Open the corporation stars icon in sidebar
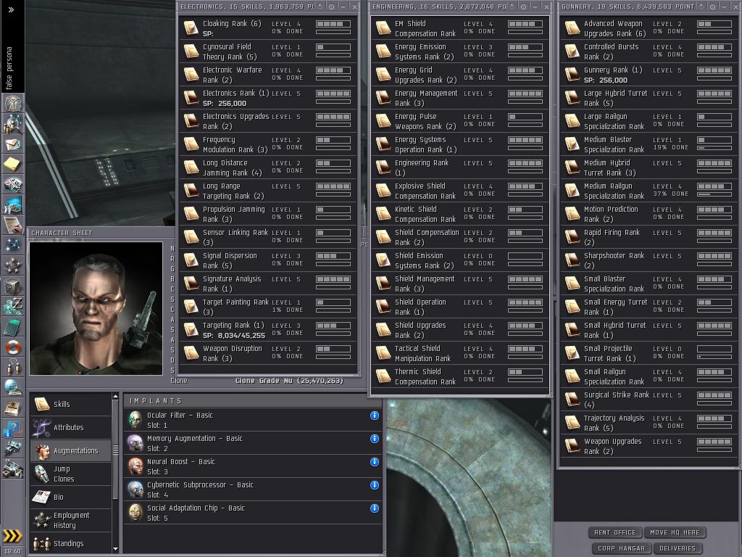The image size is (742, 557). click(13, 266)
